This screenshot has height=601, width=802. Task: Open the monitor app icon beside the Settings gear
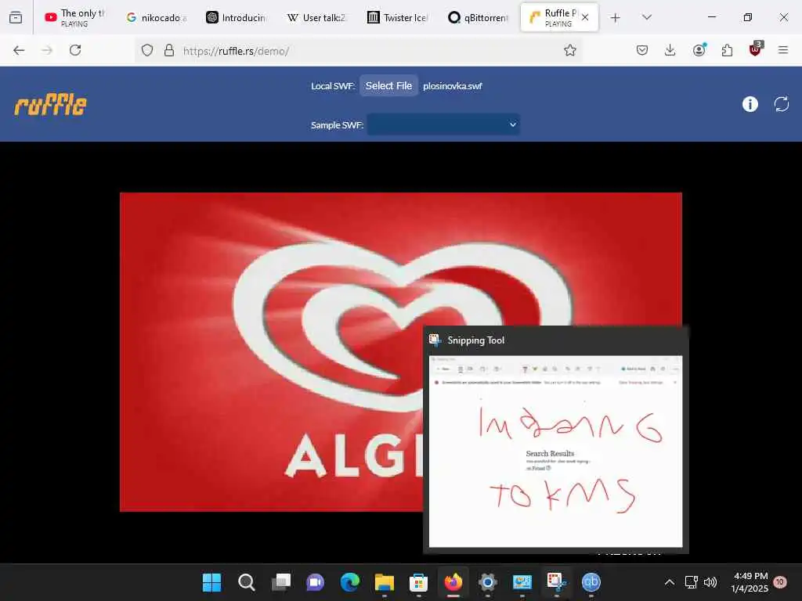tap(522, 582)
